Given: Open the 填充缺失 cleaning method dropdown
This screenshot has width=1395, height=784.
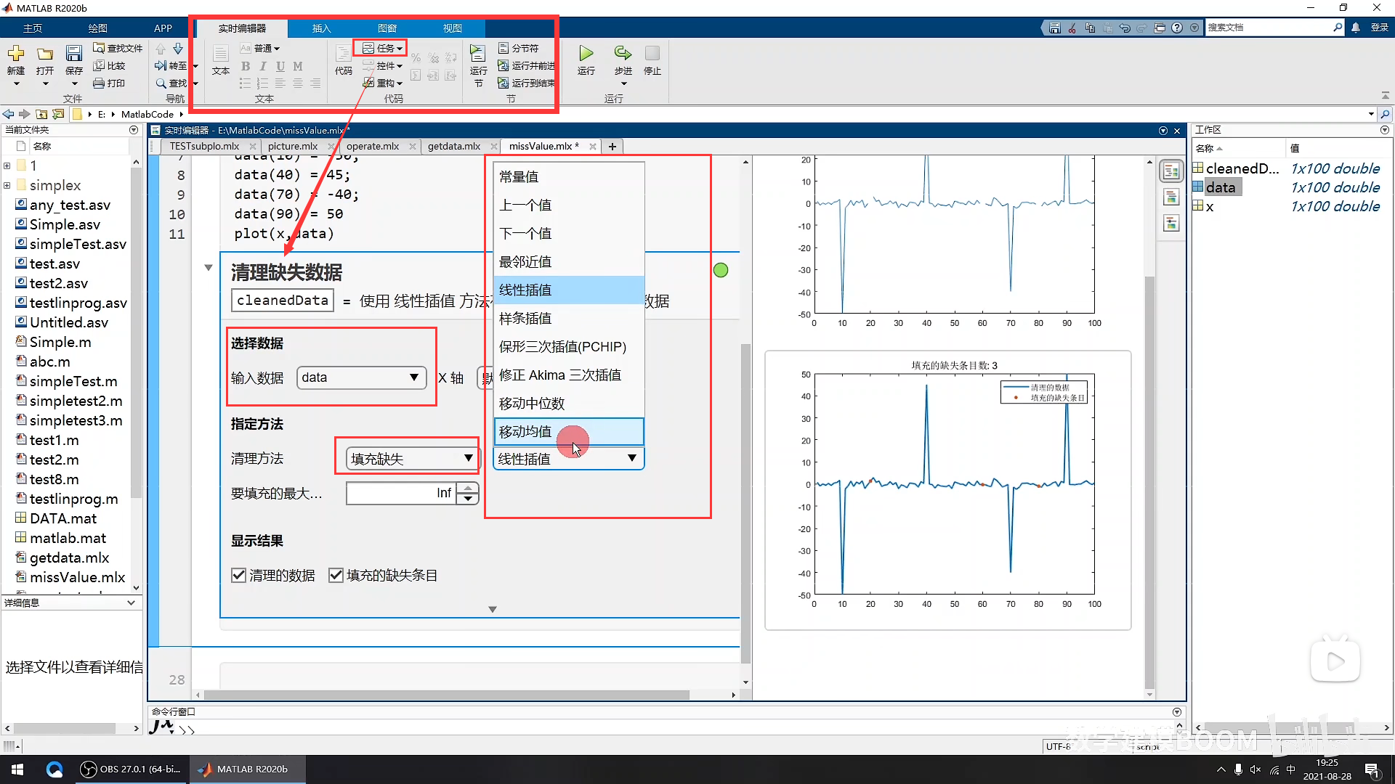Looking at the screenshot, I should click(412, 458).
